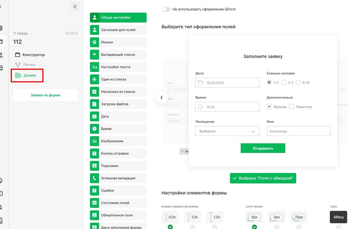Toggle 'Не использовать оформление QForm' switch
348x229 pixels.
pos(166,9)
